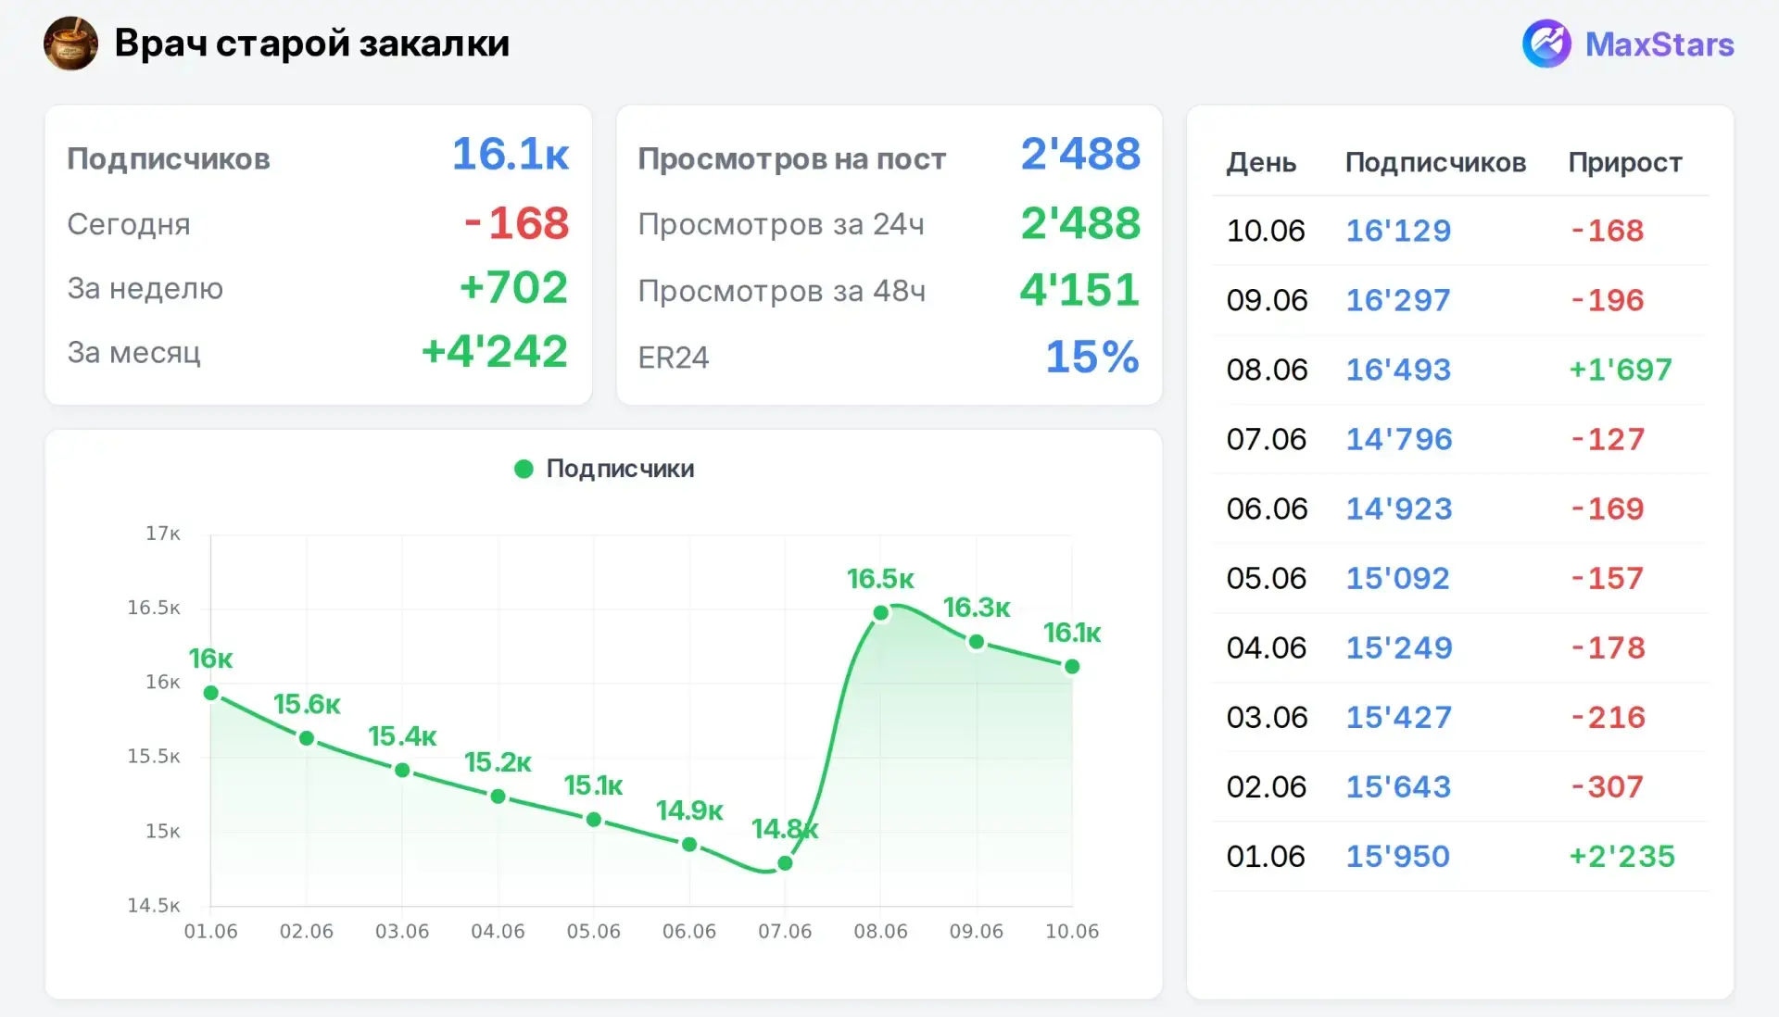Click the -157 growth cell
The width and height of the screenshot is (1779, 1017).
(x=1608, y=578)
